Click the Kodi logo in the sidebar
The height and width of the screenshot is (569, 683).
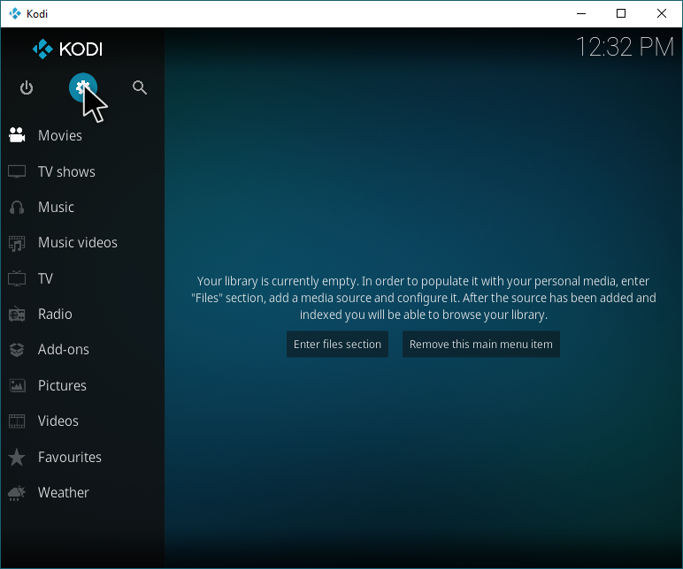click(67, 49)
